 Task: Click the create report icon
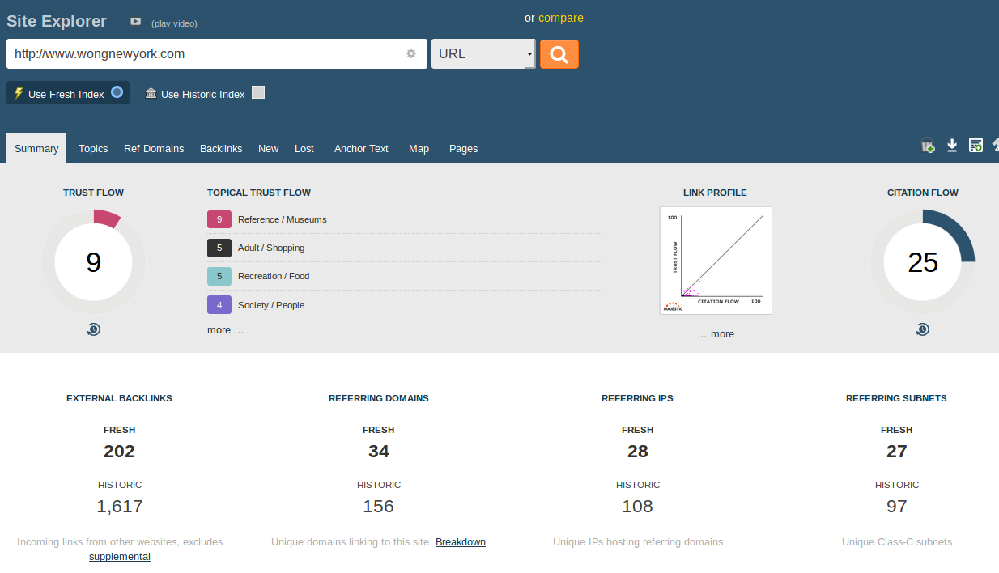[976, 146]
